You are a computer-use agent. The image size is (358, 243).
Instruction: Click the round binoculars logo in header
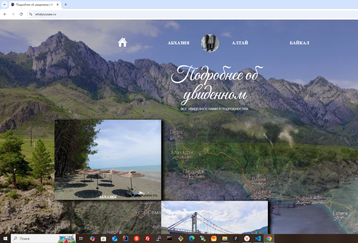coord(210,43)
